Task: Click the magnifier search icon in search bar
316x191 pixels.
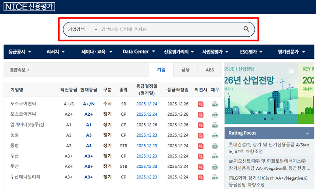Action: 246,29
